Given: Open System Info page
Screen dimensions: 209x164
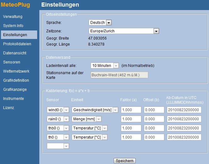Looking at the screenshot, I should (13, 26).
